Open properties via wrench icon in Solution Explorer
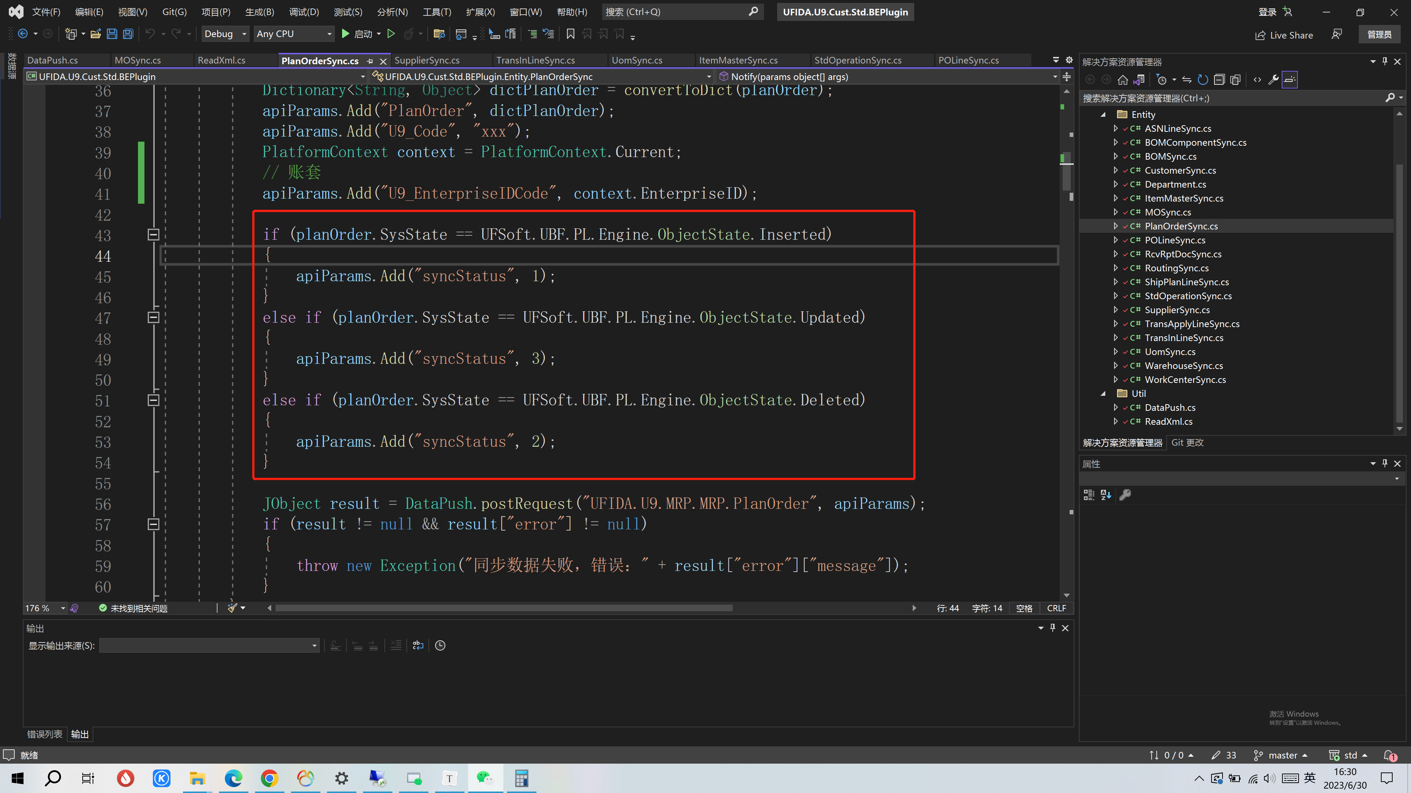 (x=1274, y=80)
